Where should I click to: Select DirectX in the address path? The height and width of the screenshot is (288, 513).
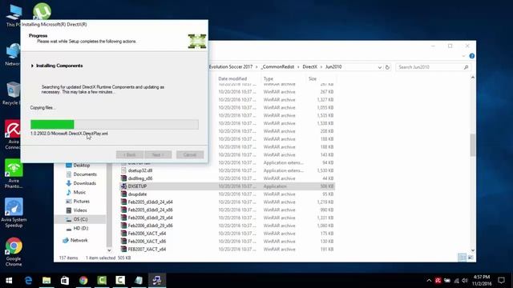pyautogui.click(x=309, y=66)
